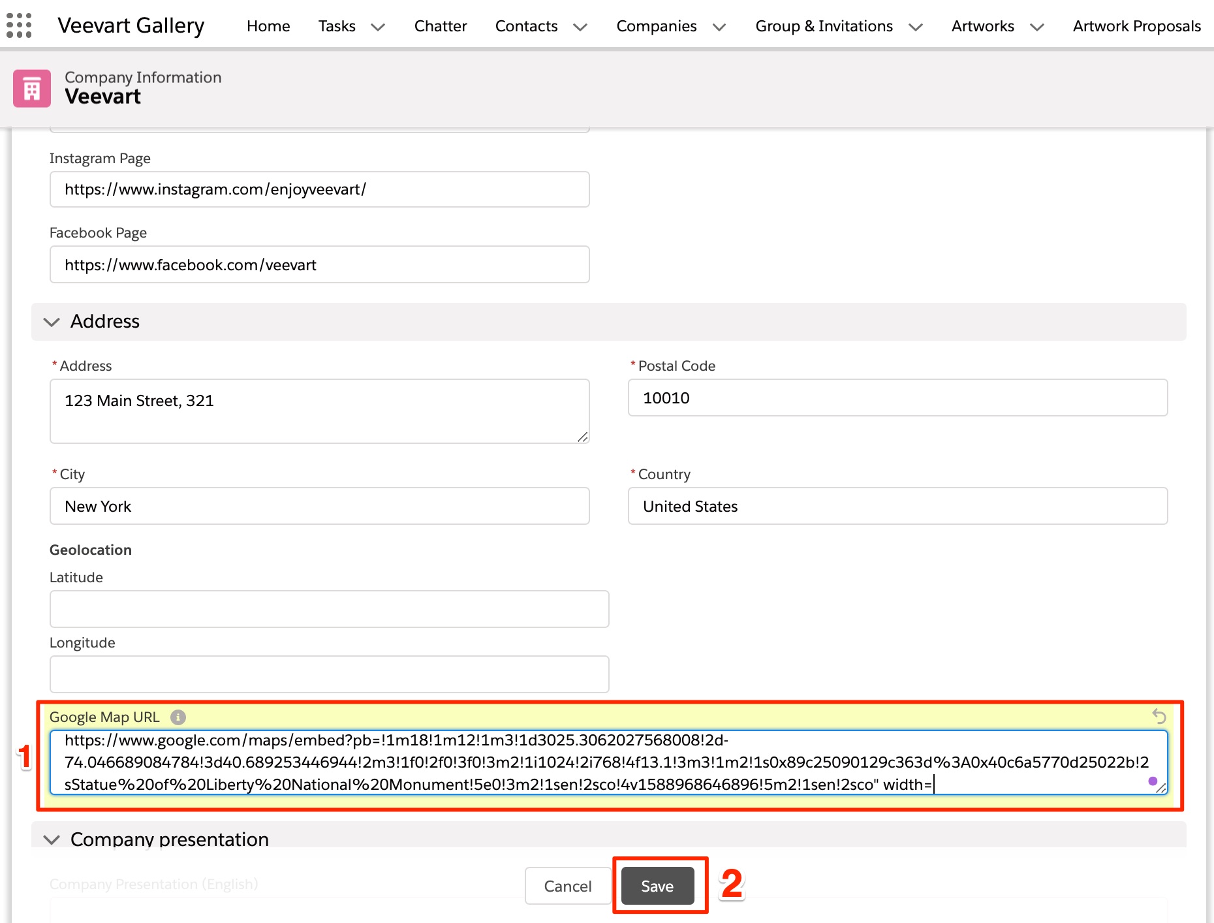This screenshot has width=1214, height=923.
Task: Open the Chatter tab
Action: click(441, 26)
